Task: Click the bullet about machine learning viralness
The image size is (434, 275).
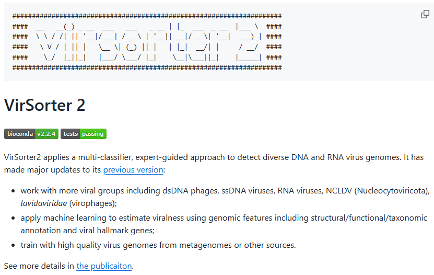Action: click(x=224, y=224)
